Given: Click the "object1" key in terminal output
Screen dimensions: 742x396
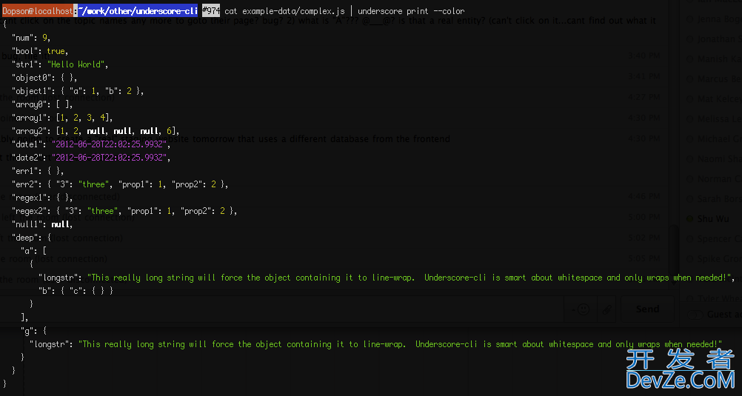Looking at the screenshot, I should click(30, 91).
